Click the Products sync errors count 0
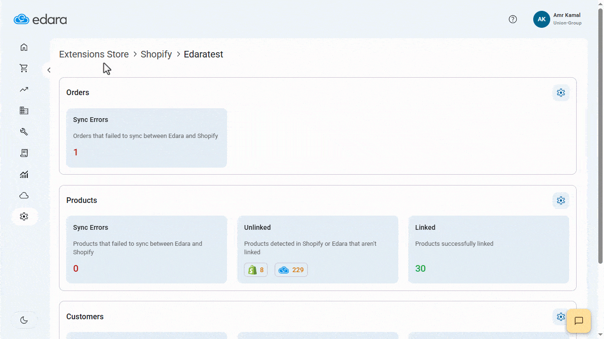 click(x=76, y=269)
